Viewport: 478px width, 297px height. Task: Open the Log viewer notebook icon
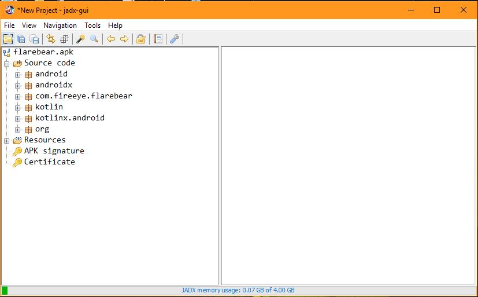pos(158,39)
